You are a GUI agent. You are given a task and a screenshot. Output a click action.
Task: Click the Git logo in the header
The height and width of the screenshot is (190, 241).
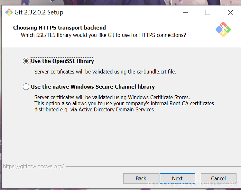223,30
